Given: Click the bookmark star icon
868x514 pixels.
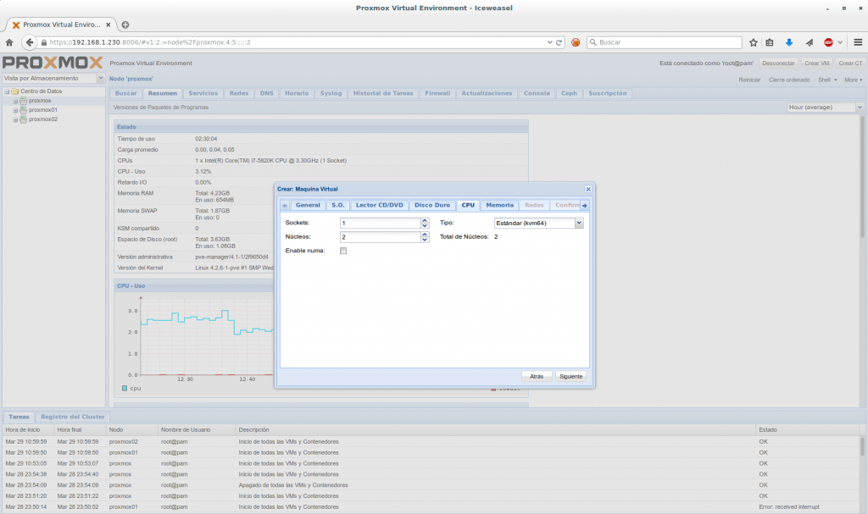Looking at the screenshot, I should 753,42.
